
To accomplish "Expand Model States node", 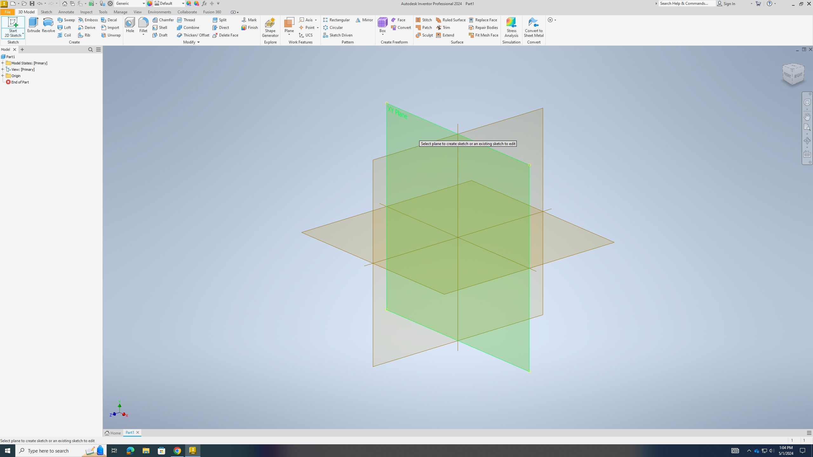I will (x=3, y=63).
